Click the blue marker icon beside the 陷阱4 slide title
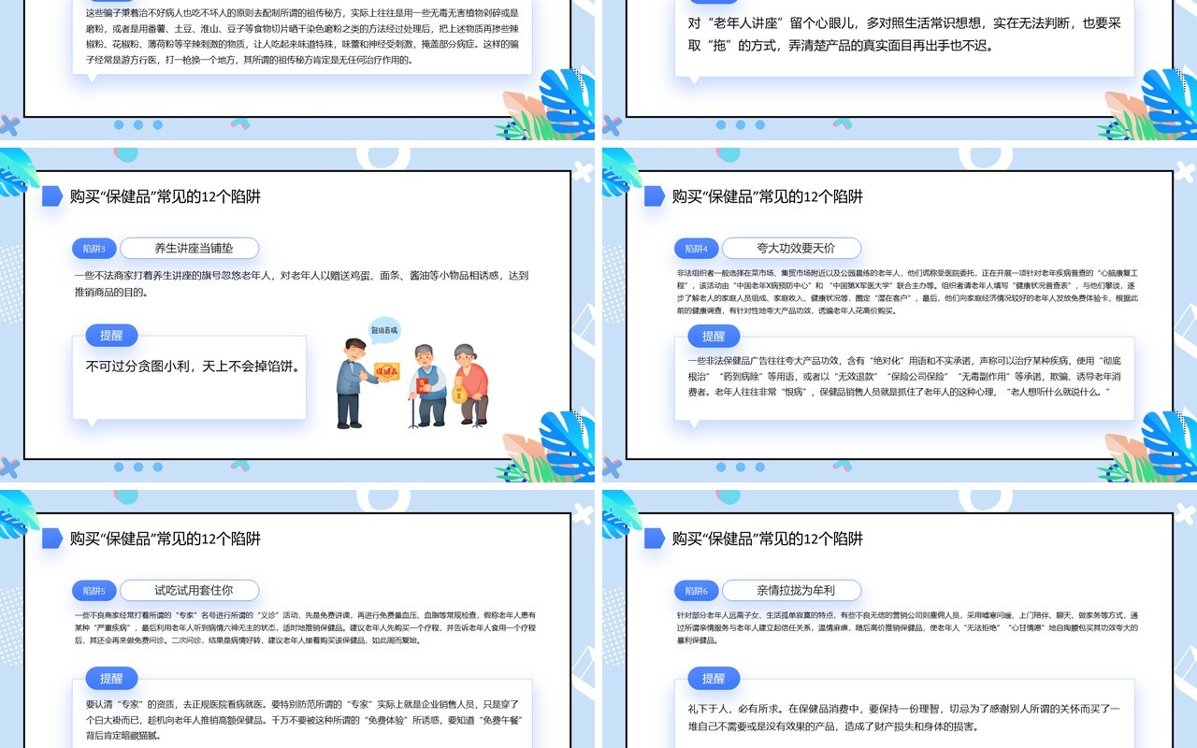Viewport: 1197px width, 748px height. pyautogui.click(x=655, y=196)
